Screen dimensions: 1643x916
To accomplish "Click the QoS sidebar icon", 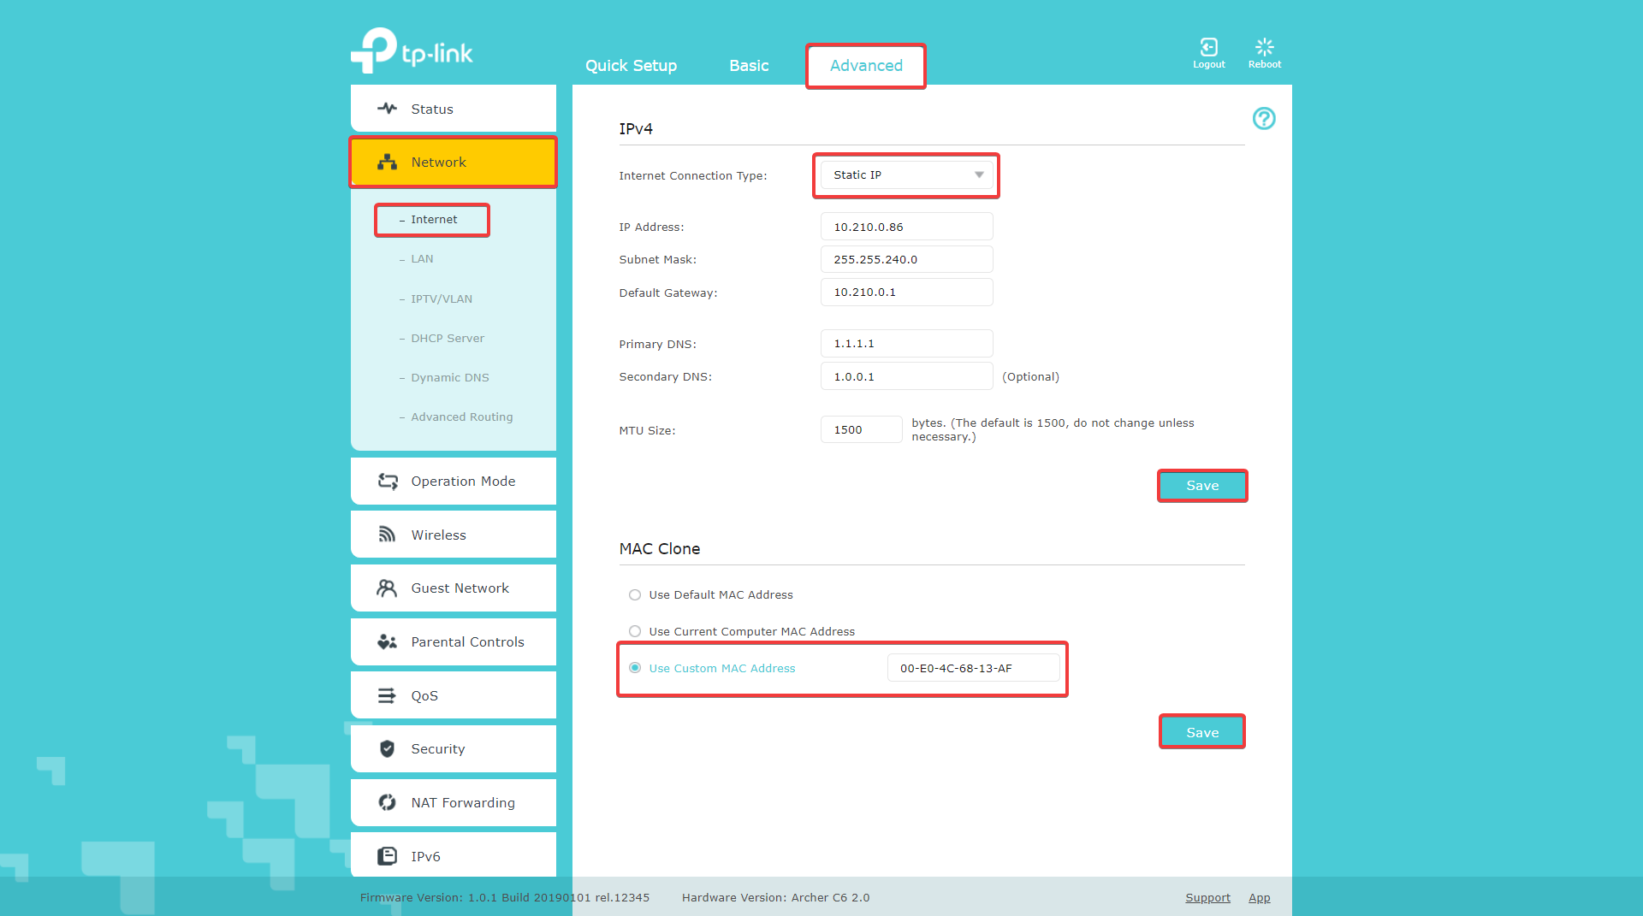I will [x=387, y=696].
